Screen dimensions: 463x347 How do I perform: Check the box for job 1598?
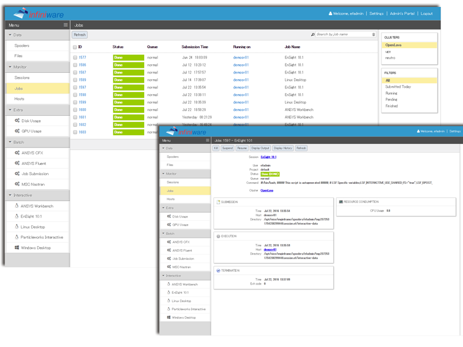pyautogui.click(x=75, y=95)
